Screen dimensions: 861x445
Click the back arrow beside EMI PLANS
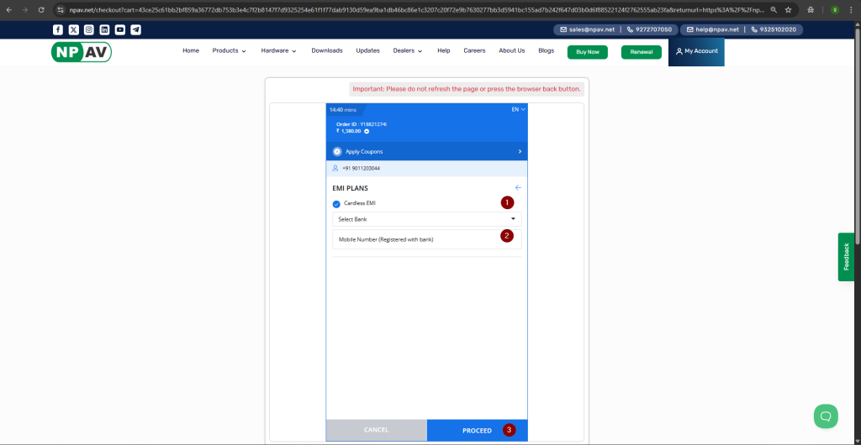[x=518, y=187]
